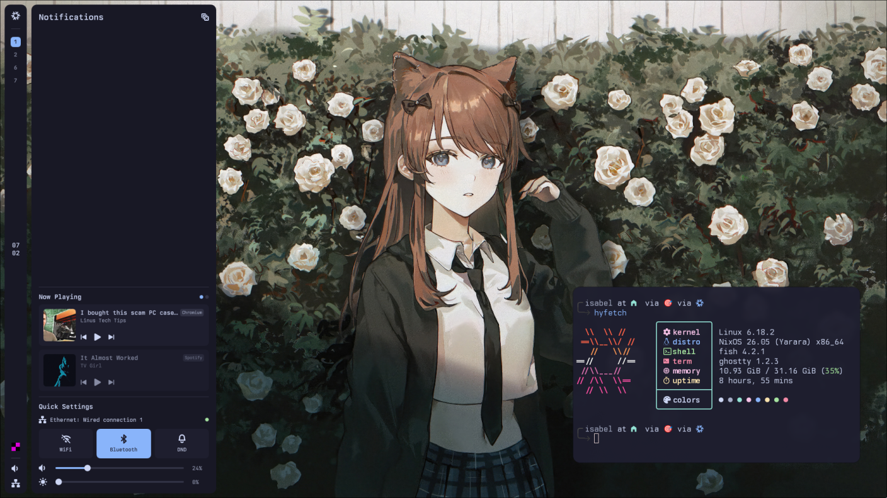Click the magenta color swatch in the sidebar
The image size is (887, 498).
point(14,447)
